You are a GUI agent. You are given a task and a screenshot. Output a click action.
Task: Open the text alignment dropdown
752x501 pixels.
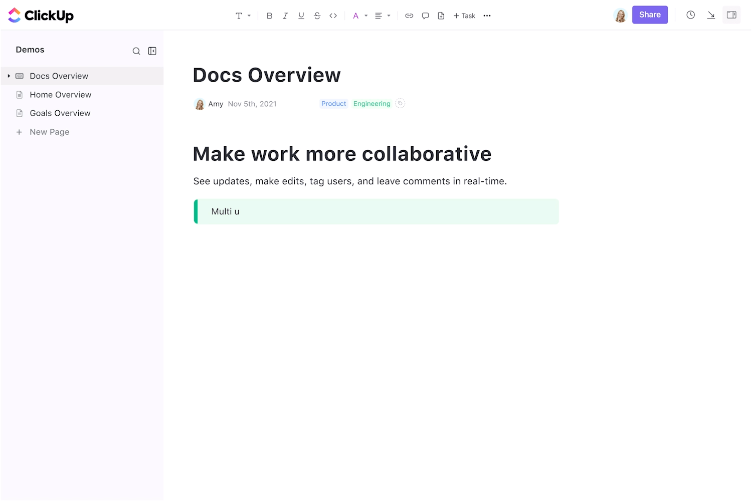pos(383,16)
